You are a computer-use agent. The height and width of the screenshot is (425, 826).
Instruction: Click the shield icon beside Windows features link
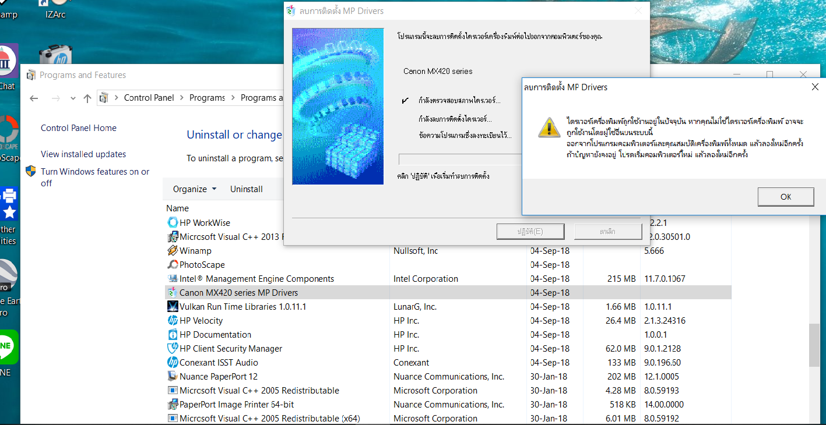(31, 171)
